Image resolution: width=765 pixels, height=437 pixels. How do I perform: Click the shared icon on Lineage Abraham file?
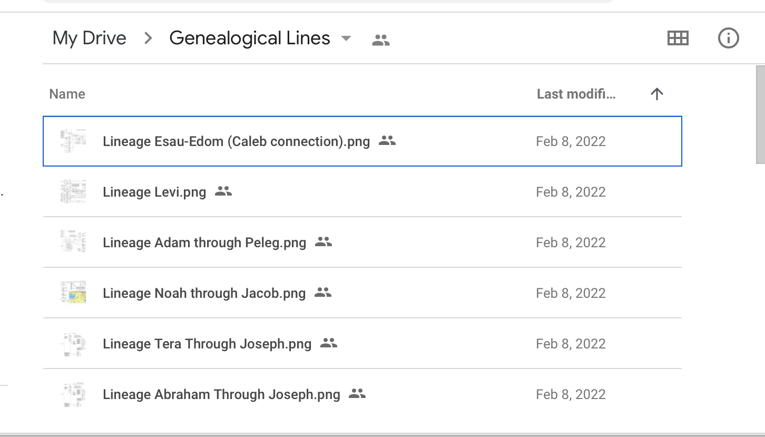357,393
